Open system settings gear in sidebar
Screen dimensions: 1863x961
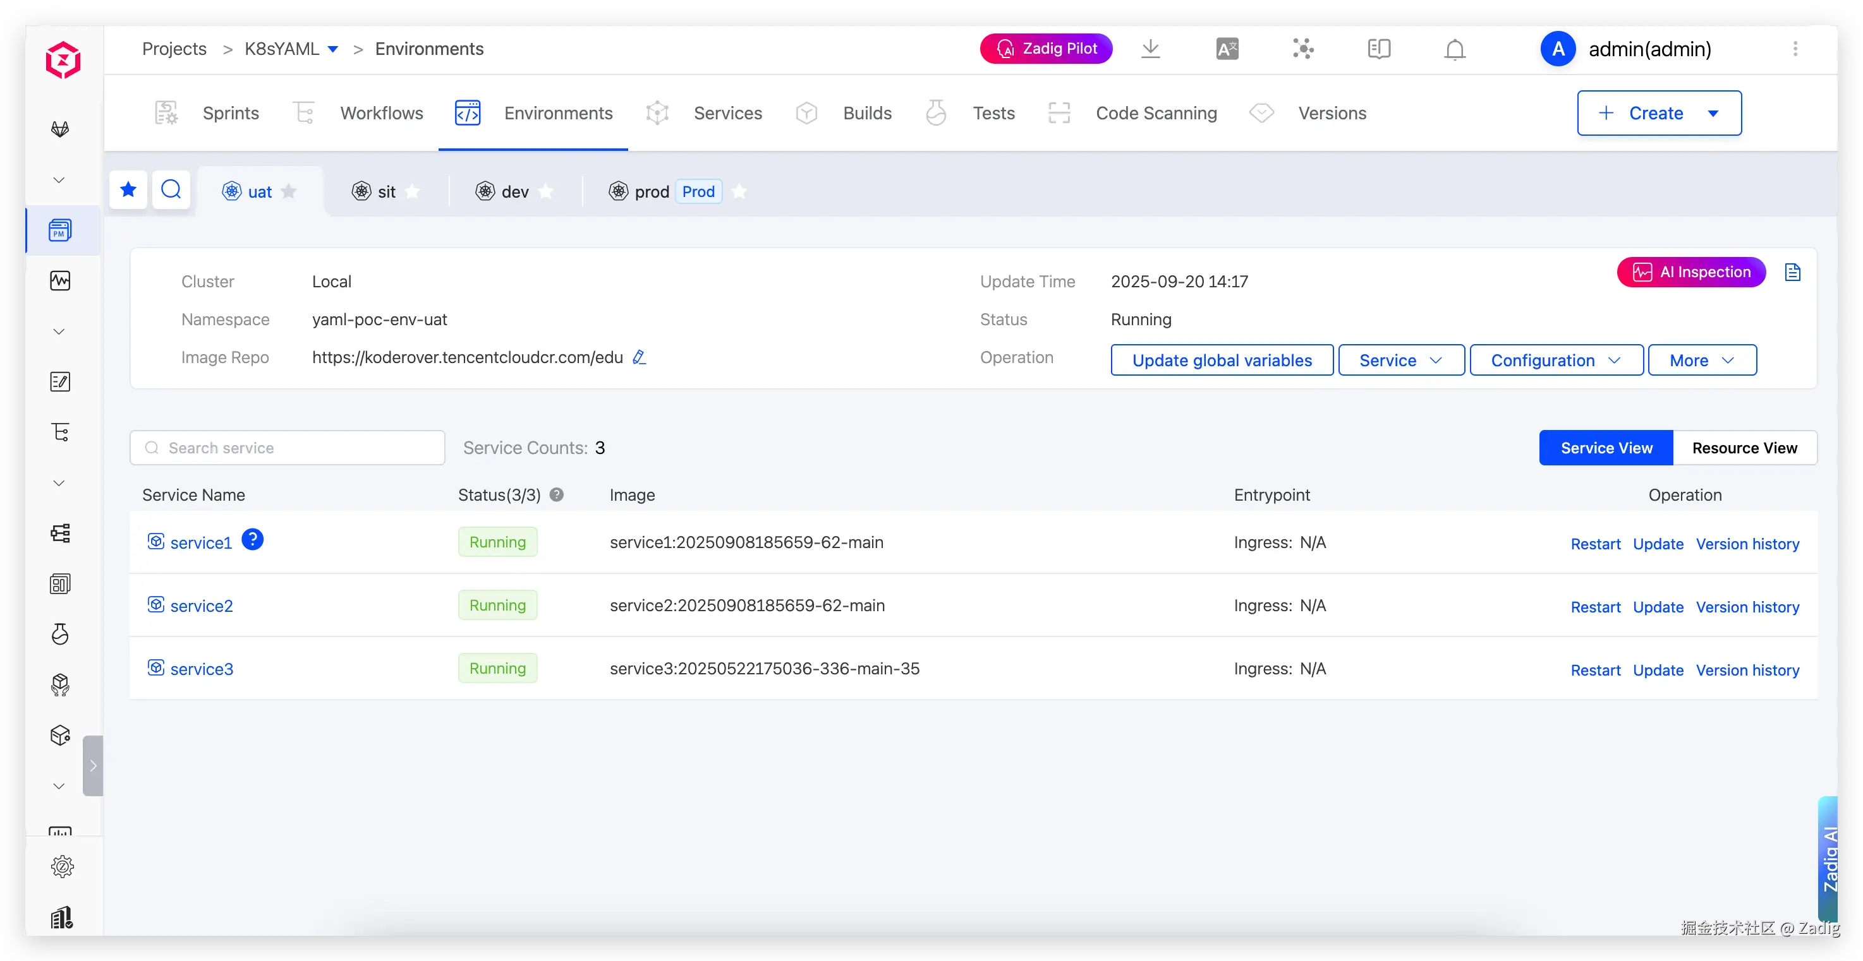[x=62, y=866]
